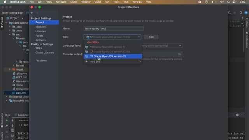The width and height of the screenshot is (249, 140).
Task: Click the Edit SDK button
Action: coord(151,37)
